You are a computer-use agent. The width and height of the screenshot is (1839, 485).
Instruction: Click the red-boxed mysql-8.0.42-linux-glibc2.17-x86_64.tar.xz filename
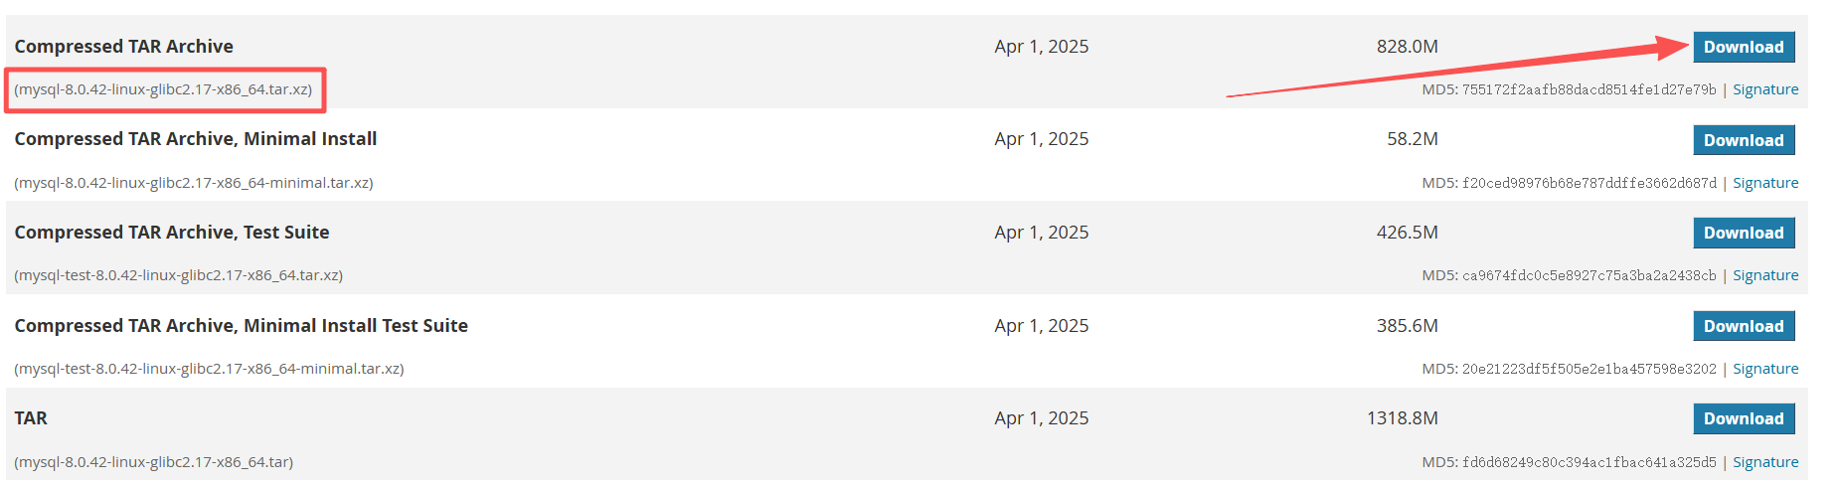(x=163, y=89)
